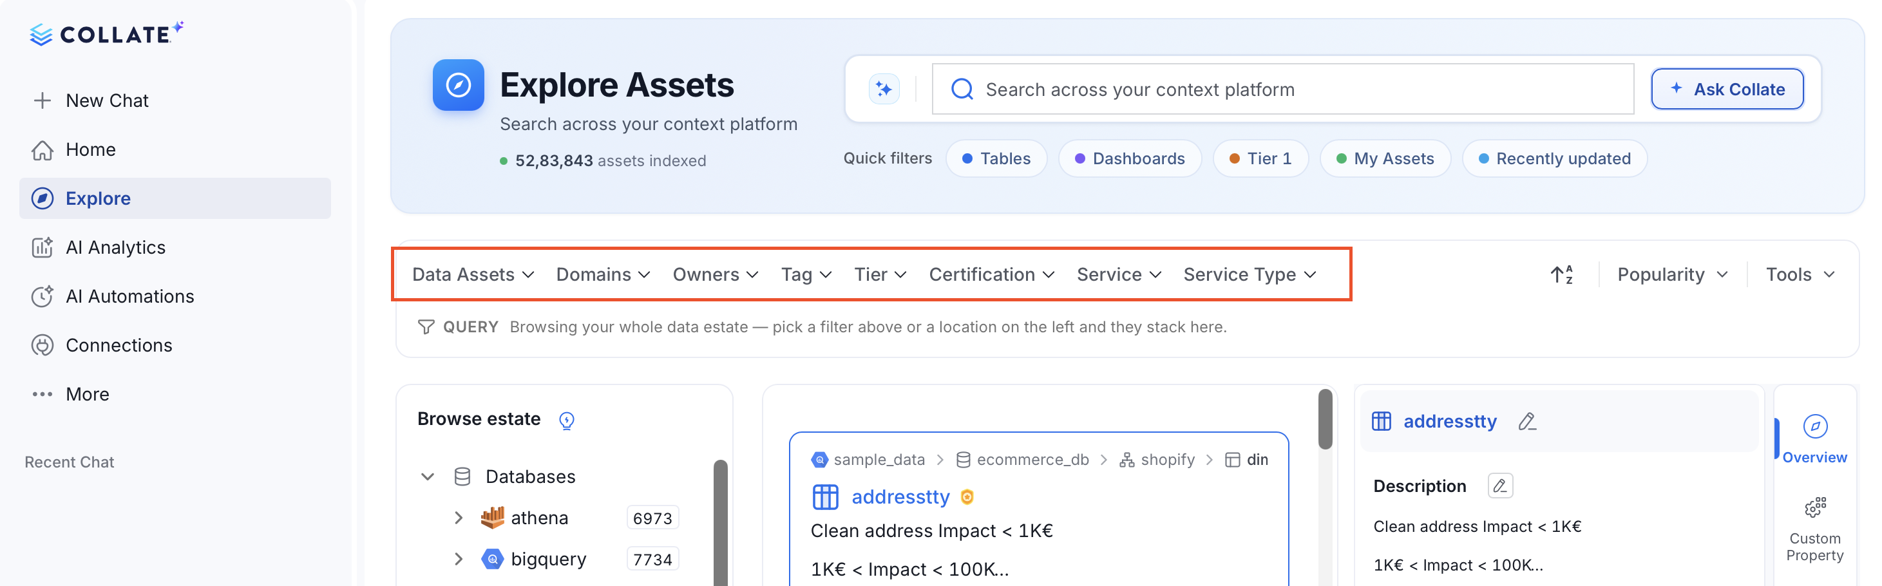Select the athena tree item
1882x586 pixels.
click(539, 518)
